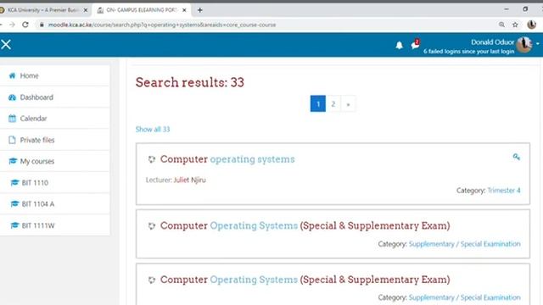Click the Private files document icon

tap(12, 140)
